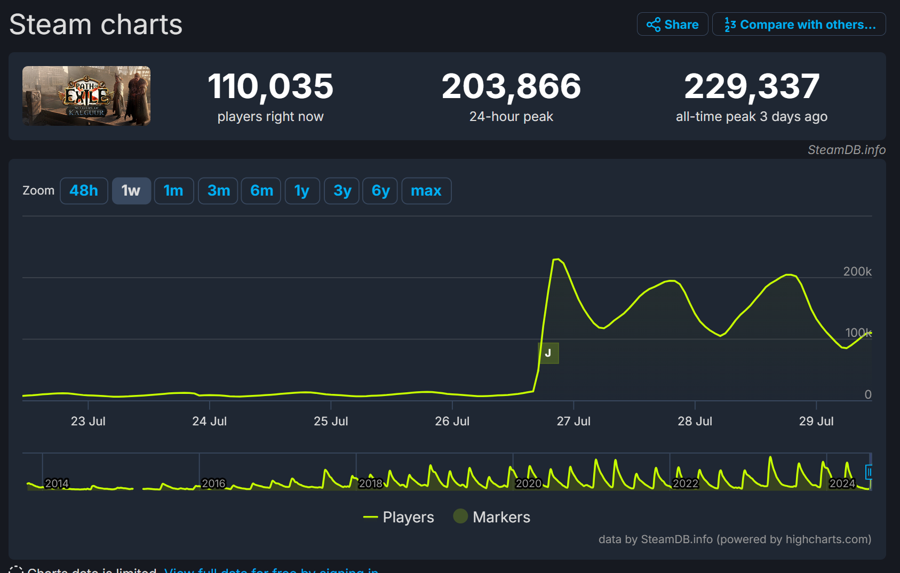The image size is (900, 573).
Task: Click the 200k axis label
Action: point(857,271)
